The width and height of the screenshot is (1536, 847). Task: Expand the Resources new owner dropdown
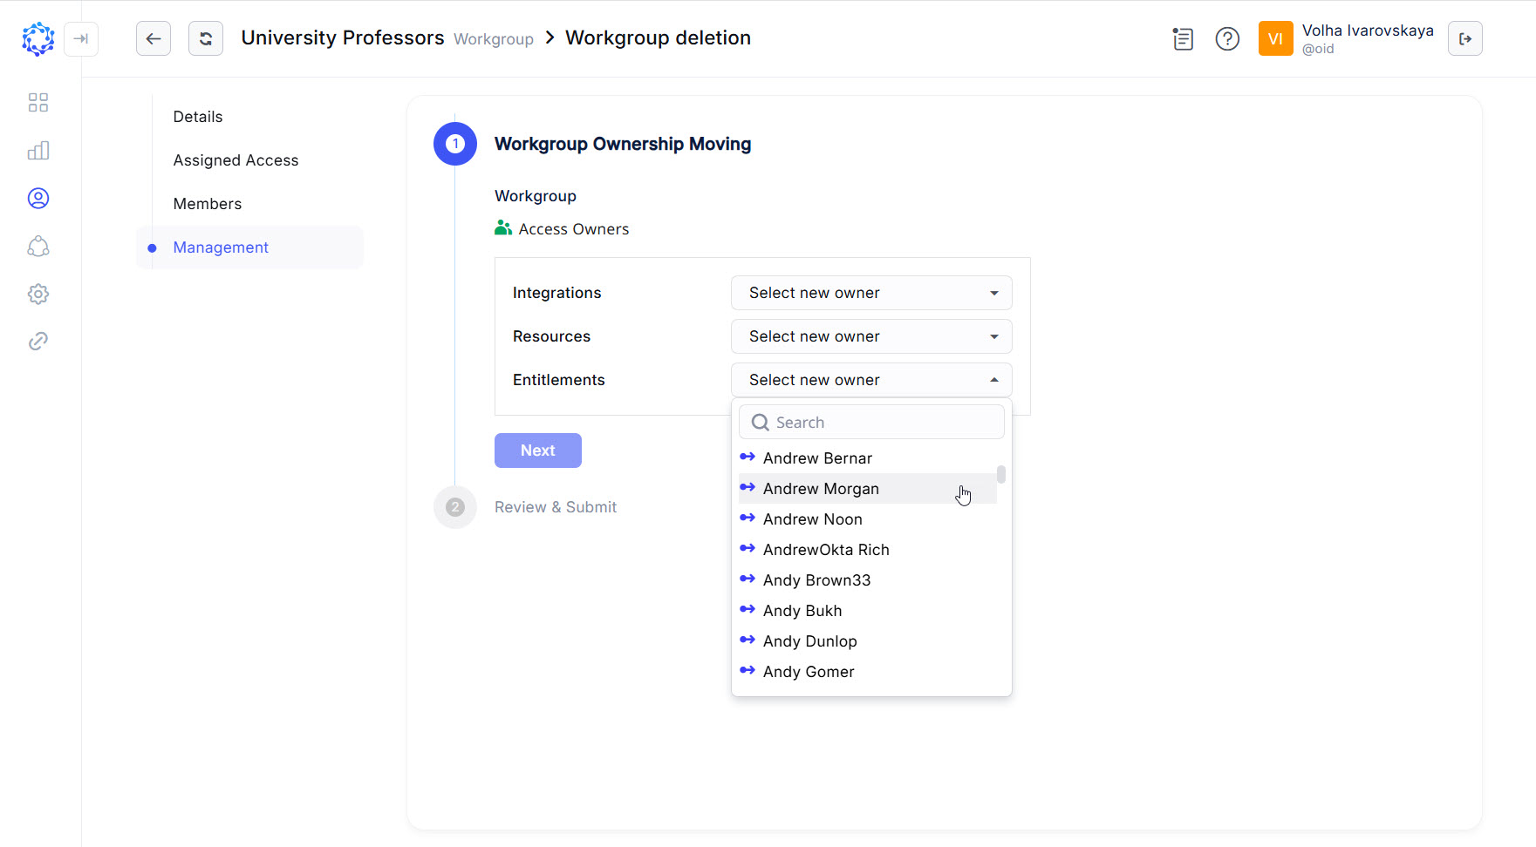(870, 336)
